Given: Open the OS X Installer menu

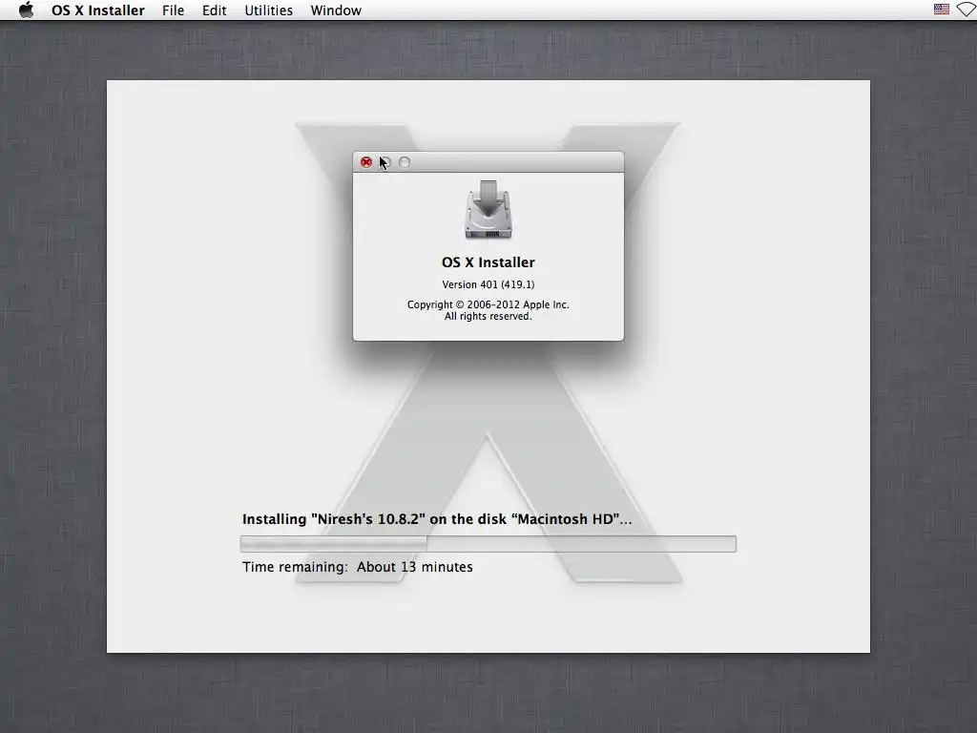Looking at the screenshot, I should [x=98, y=10].
